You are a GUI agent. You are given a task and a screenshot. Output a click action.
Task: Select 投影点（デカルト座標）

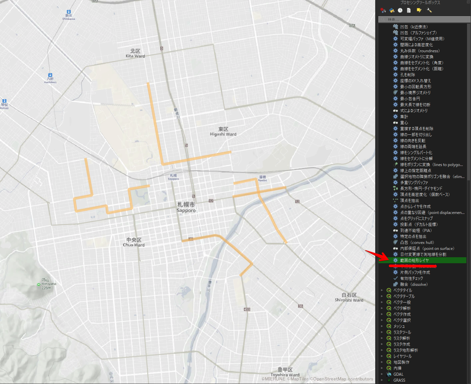[419, 224]
